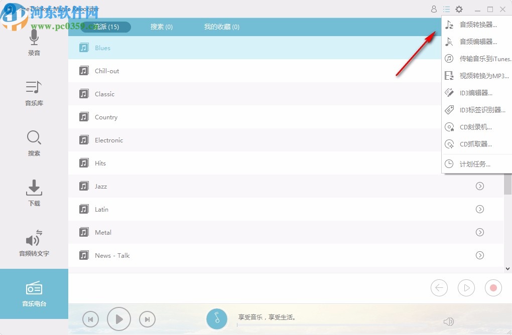Play the current track

click(119, 318)
